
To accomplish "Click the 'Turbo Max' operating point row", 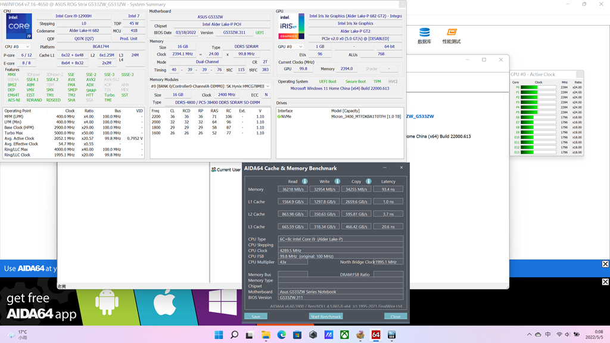I will point(73,133).
